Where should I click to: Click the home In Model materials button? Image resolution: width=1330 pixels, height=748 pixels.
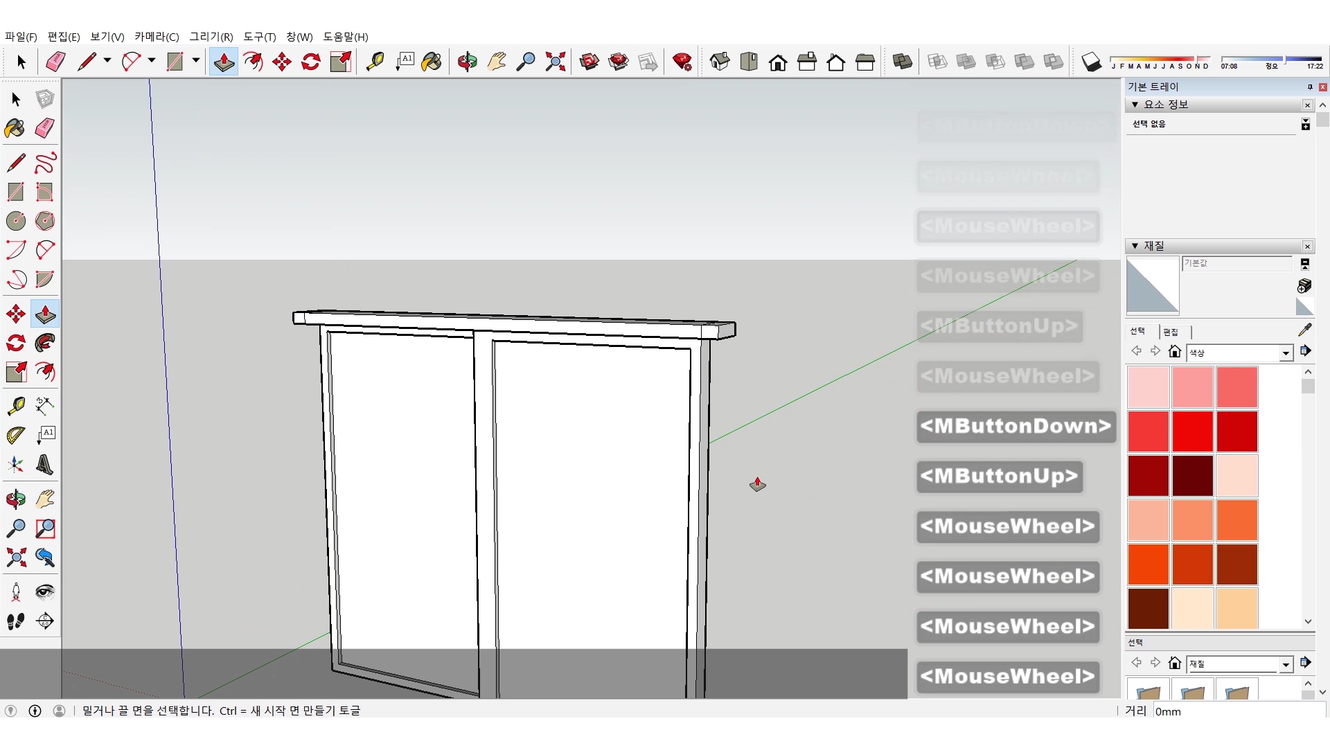[x=1174, y=352]
